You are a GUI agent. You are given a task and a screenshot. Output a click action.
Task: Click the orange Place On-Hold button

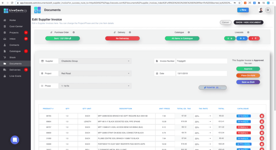click(248, 75)
